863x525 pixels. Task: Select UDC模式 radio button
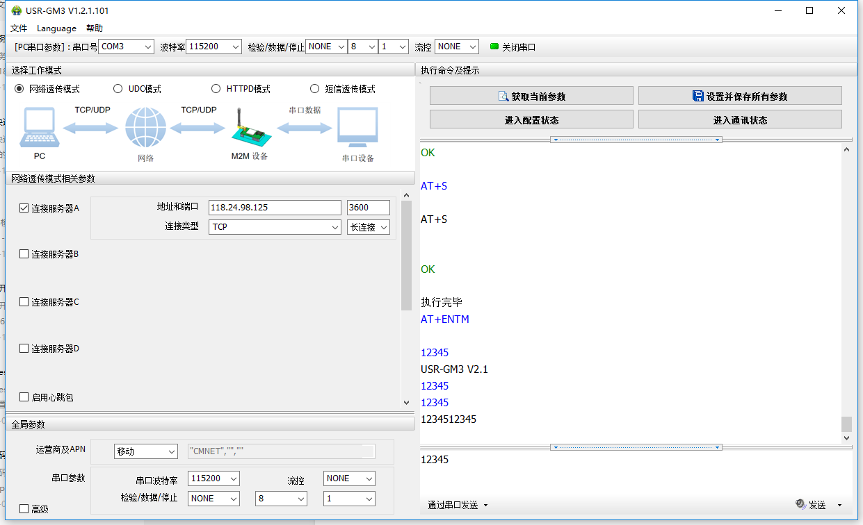pos(118,89)
